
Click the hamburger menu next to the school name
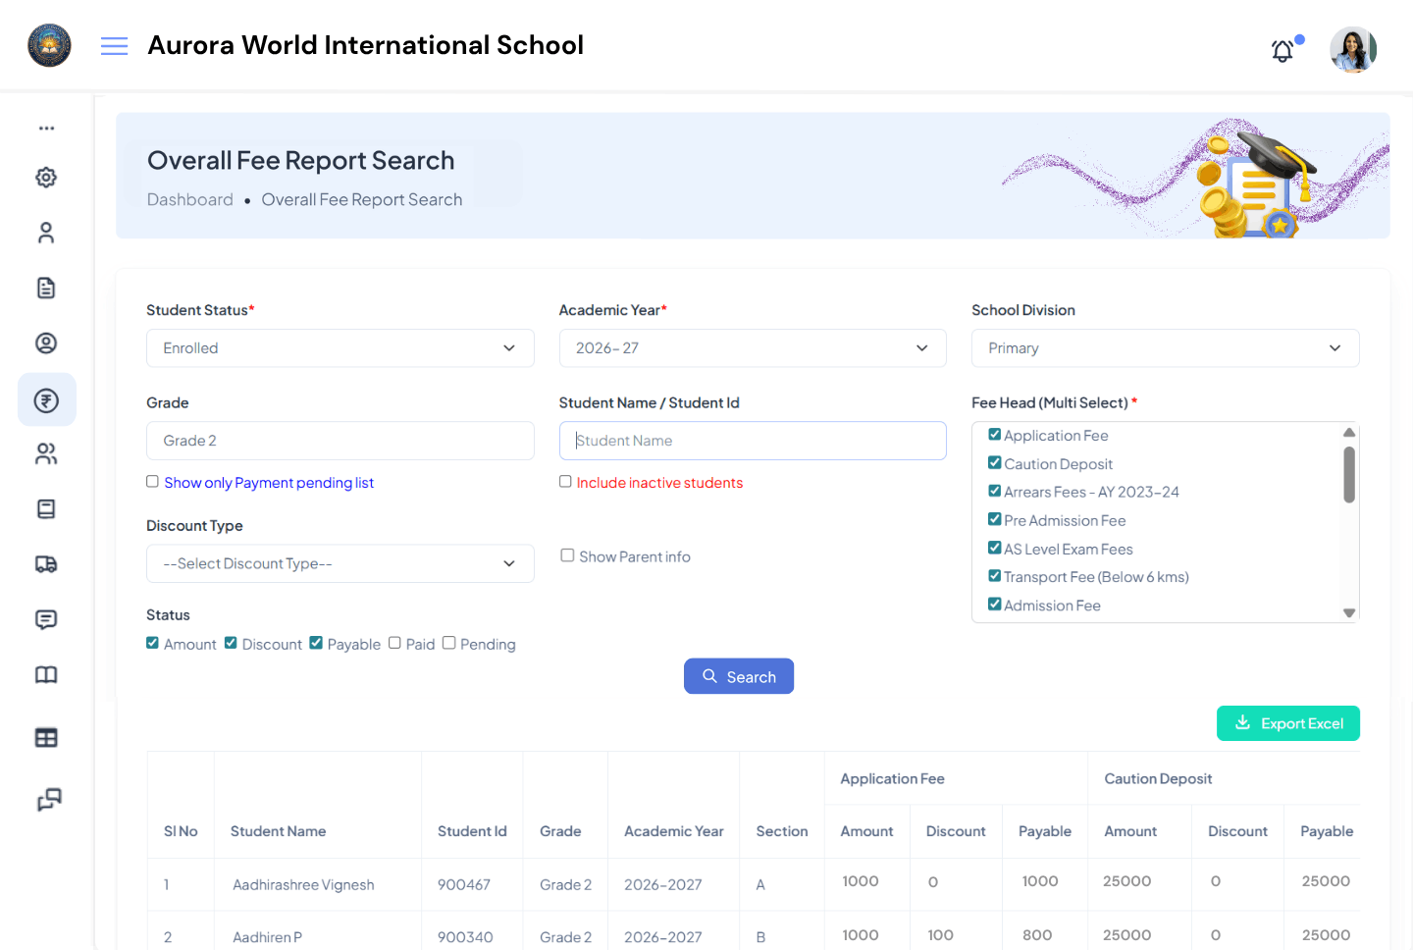[114, 45]
